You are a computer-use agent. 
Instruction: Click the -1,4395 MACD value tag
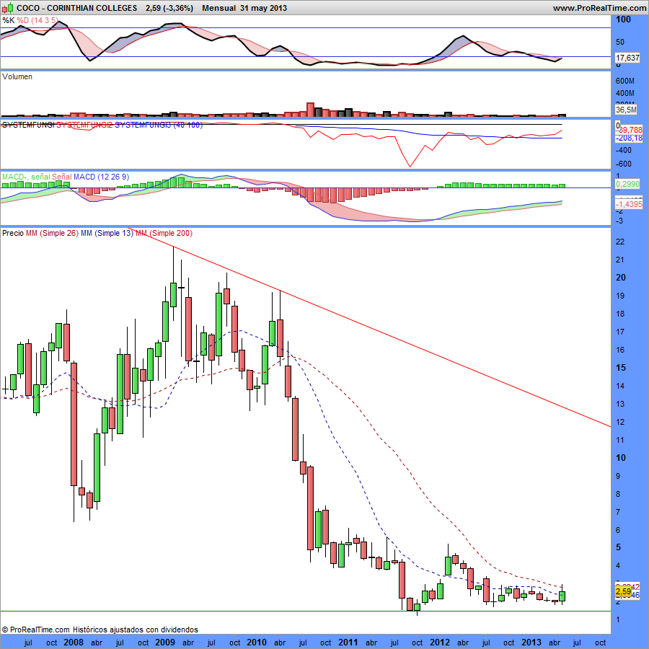[x=629, y=204]
